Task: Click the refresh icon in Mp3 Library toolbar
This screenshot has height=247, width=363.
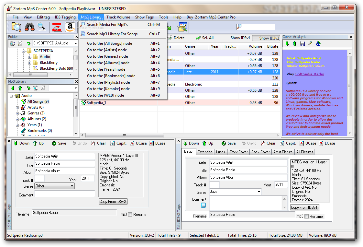Action: tap(28, 88)
